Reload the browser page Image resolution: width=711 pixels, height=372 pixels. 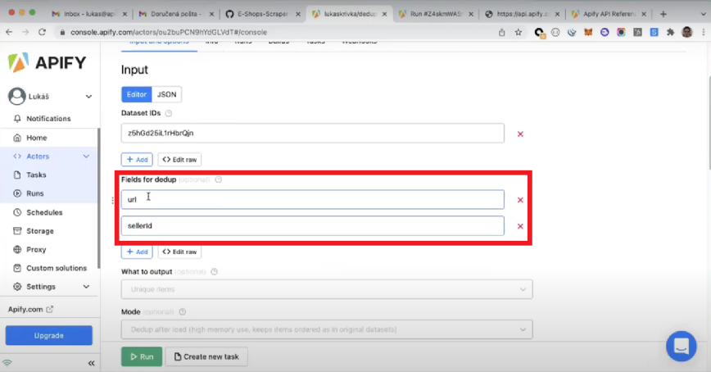pos(42,32)
